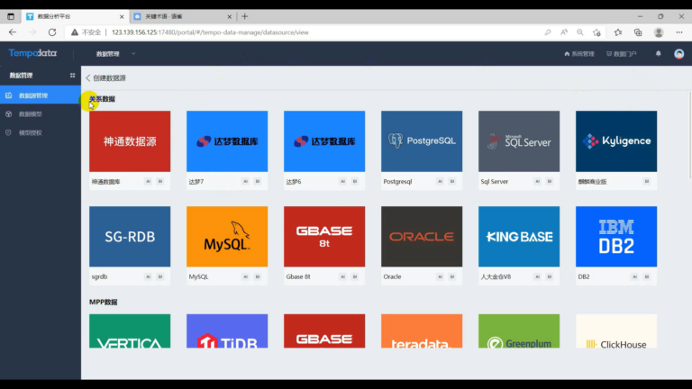Click the 不安全 site security warning
The image size is (692, 389).
(x=86, y=32)
